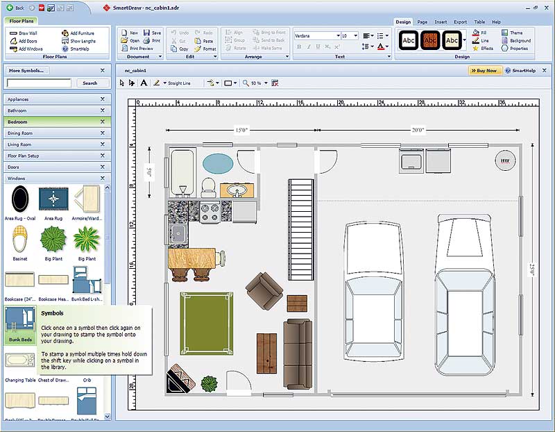Image resolution: width=555 pixels, height=432 pixels.
Task: Click the symbol search text field
Action: click(x=39, y=83)
